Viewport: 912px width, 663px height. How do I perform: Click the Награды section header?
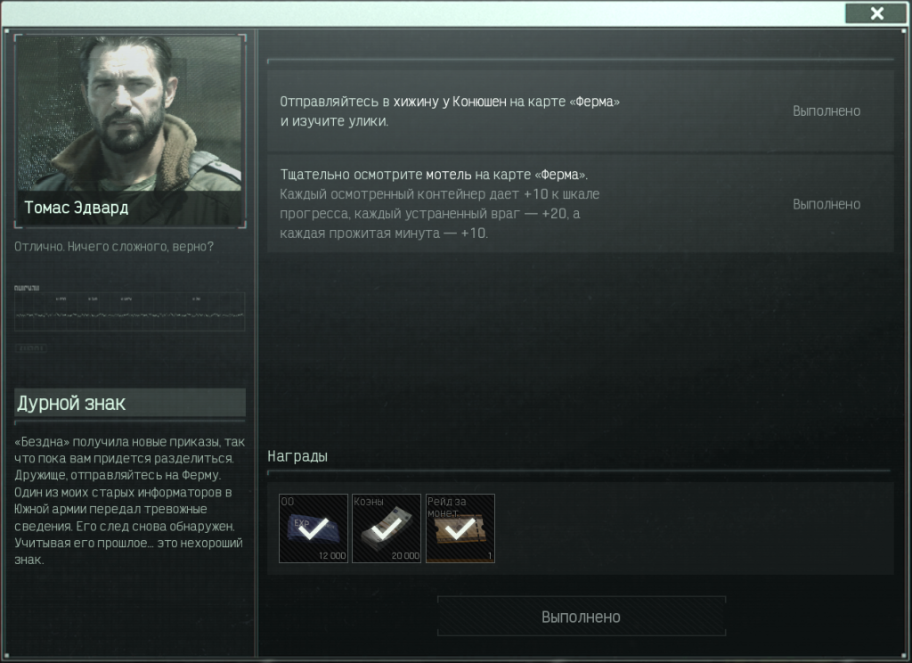point(297,456)
